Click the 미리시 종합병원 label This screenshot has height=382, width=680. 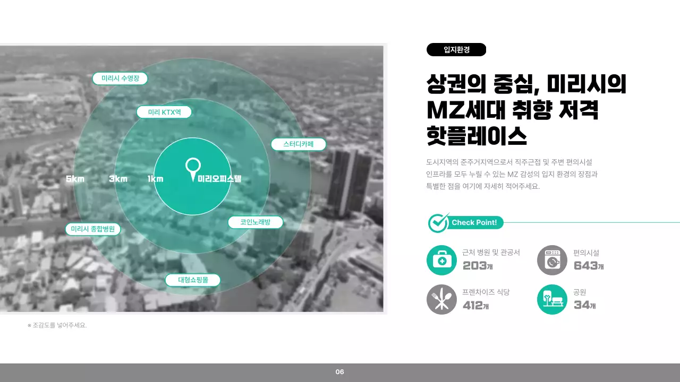click(x=94, y=229)
